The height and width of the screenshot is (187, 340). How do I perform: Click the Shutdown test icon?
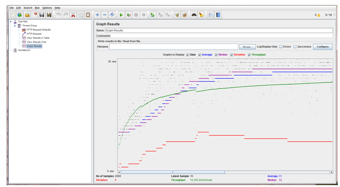[144, 15]
